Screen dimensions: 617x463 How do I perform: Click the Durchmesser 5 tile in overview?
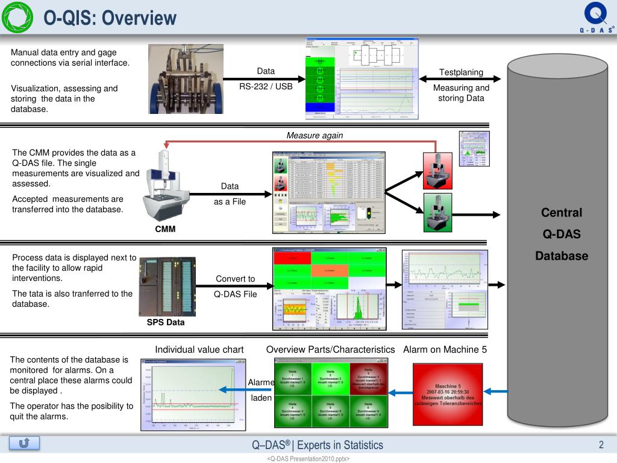[331, 411]
